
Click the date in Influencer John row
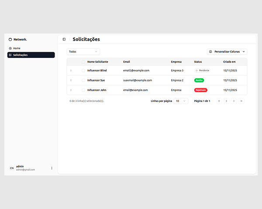[230, 90]
